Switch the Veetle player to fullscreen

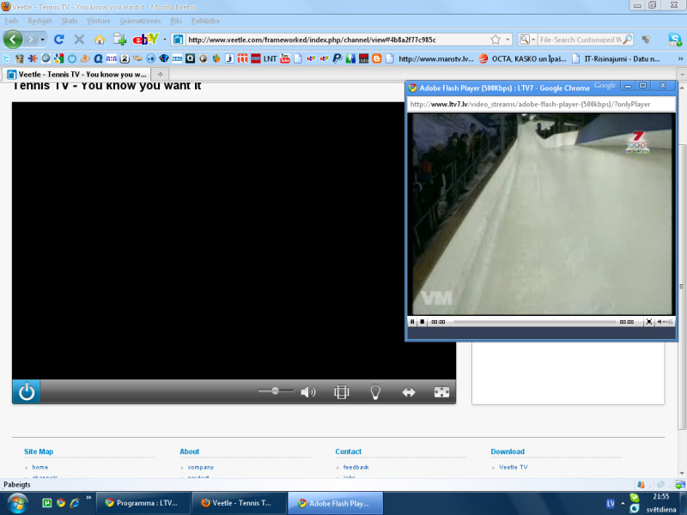441,392
